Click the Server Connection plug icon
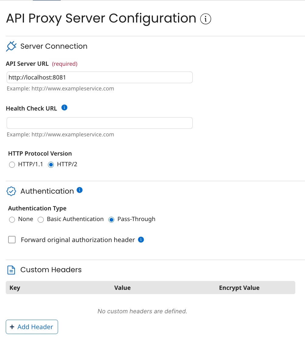This screenshot has height=341, width=305. (11, 47)
